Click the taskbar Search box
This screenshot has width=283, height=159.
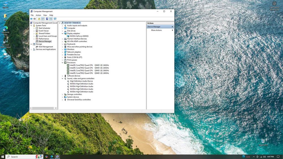(24, 157)
